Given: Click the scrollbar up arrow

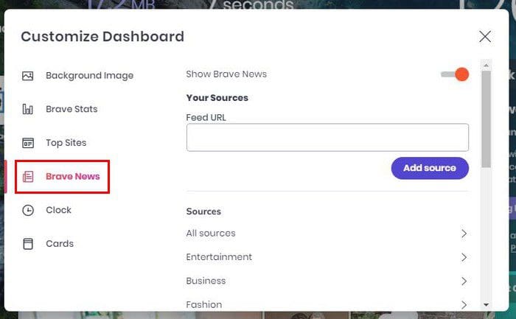Looking at the screenshot, I should tap(486, 66).
